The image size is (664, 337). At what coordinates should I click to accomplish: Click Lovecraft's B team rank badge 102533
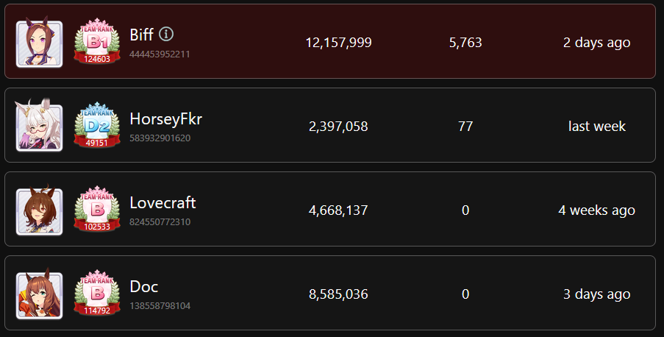(97, 212)
